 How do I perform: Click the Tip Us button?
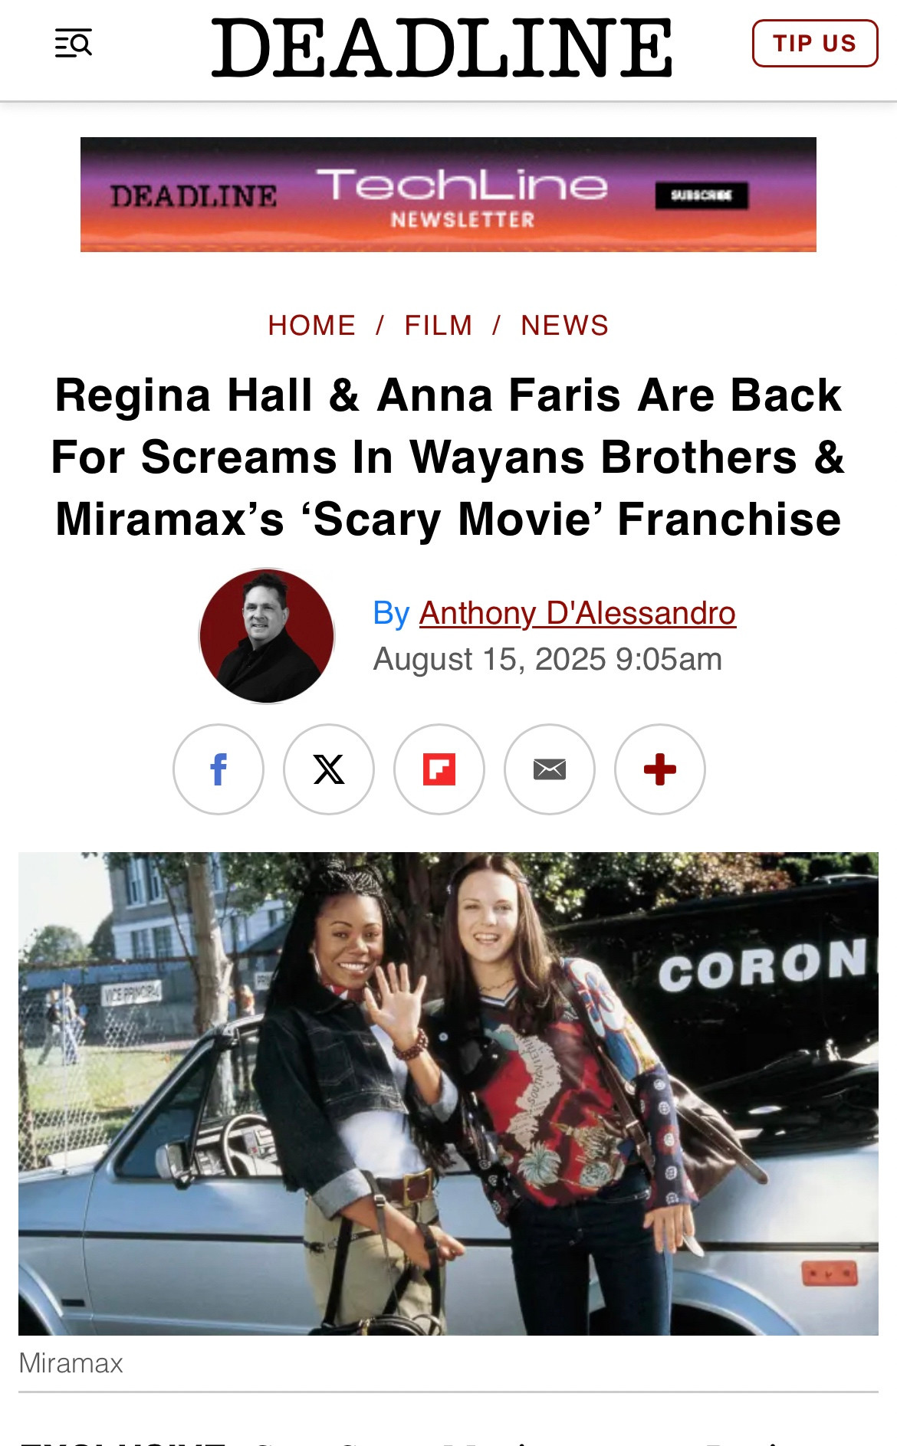pos(815,44)
